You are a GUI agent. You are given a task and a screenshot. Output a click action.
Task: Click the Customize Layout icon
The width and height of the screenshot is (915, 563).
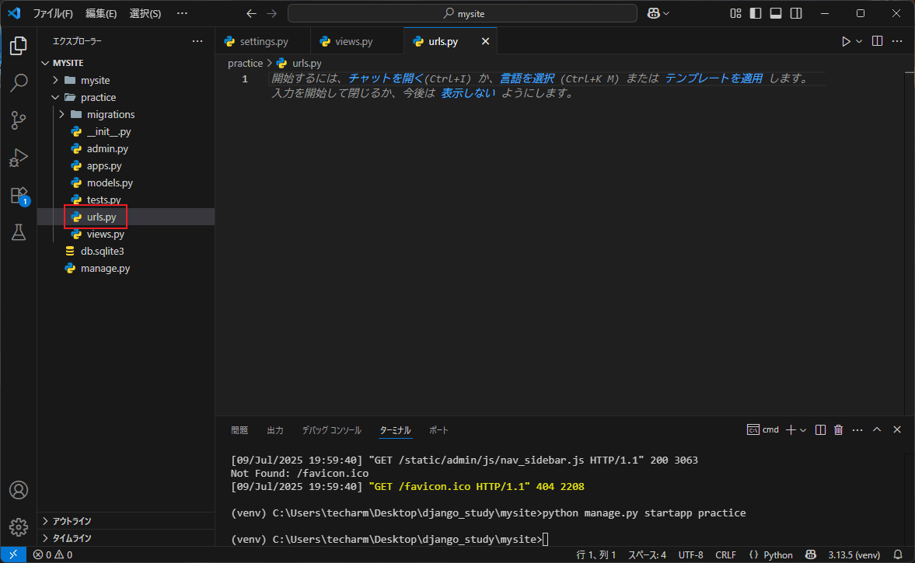click(x=736, y=13)
